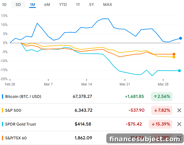This screenshot has width=184, height=145.
Task: Click the 0% baseline axis label
Action: tap(5, 43)
